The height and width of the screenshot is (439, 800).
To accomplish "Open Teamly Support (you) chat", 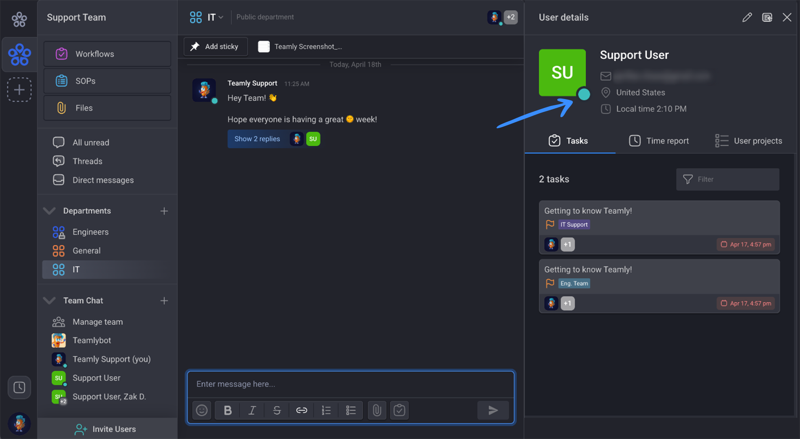I will pyautogui.click(x=111, y=359).
